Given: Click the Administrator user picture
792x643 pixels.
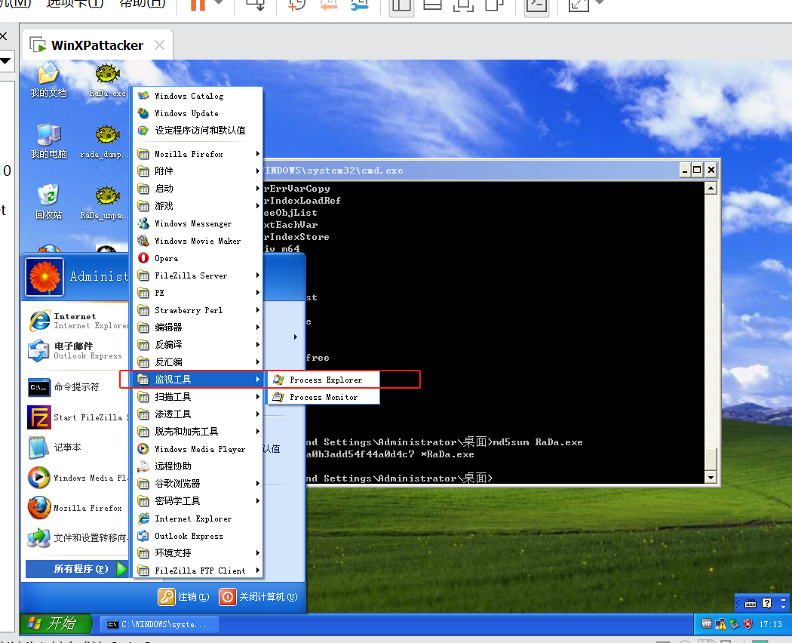Looking at the screenshot, I should [45, 277].
